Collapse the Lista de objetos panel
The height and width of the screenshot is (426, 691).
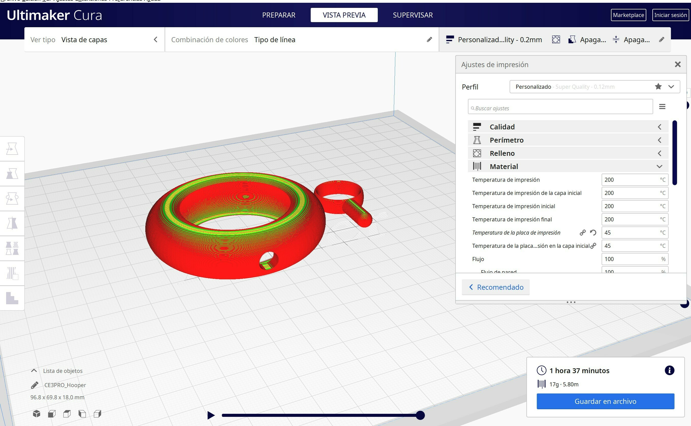[x=34, y=371]
